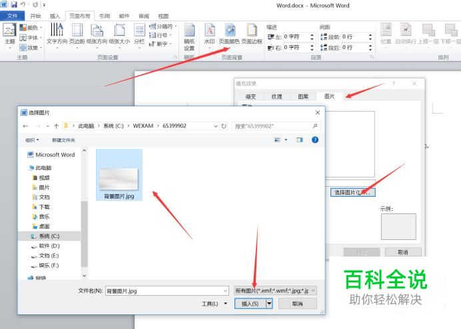Open Line Numbers (行号) menu

pyautogui.click(x=160, y=35)
